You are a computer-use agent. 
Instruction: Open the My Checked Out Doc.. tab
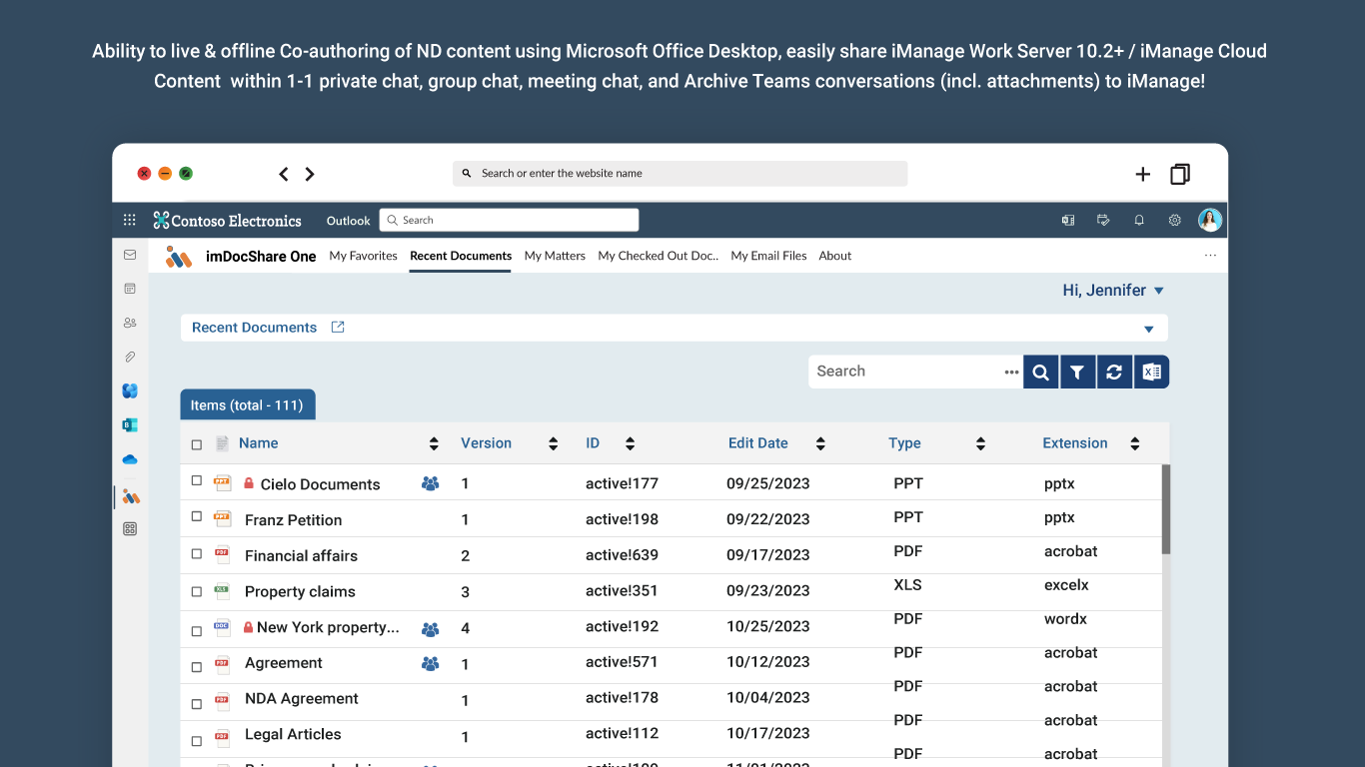click(659, 256)
